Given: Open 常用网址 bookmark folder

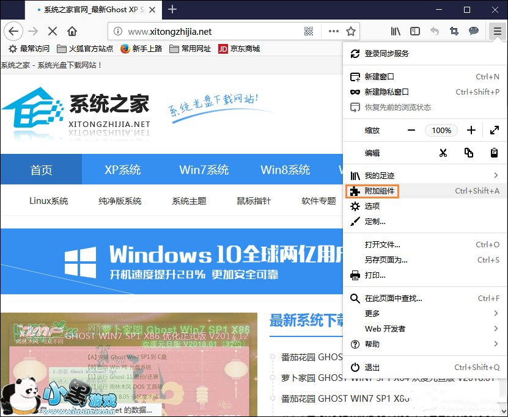Looking at the screenshot, I should 190,49.
